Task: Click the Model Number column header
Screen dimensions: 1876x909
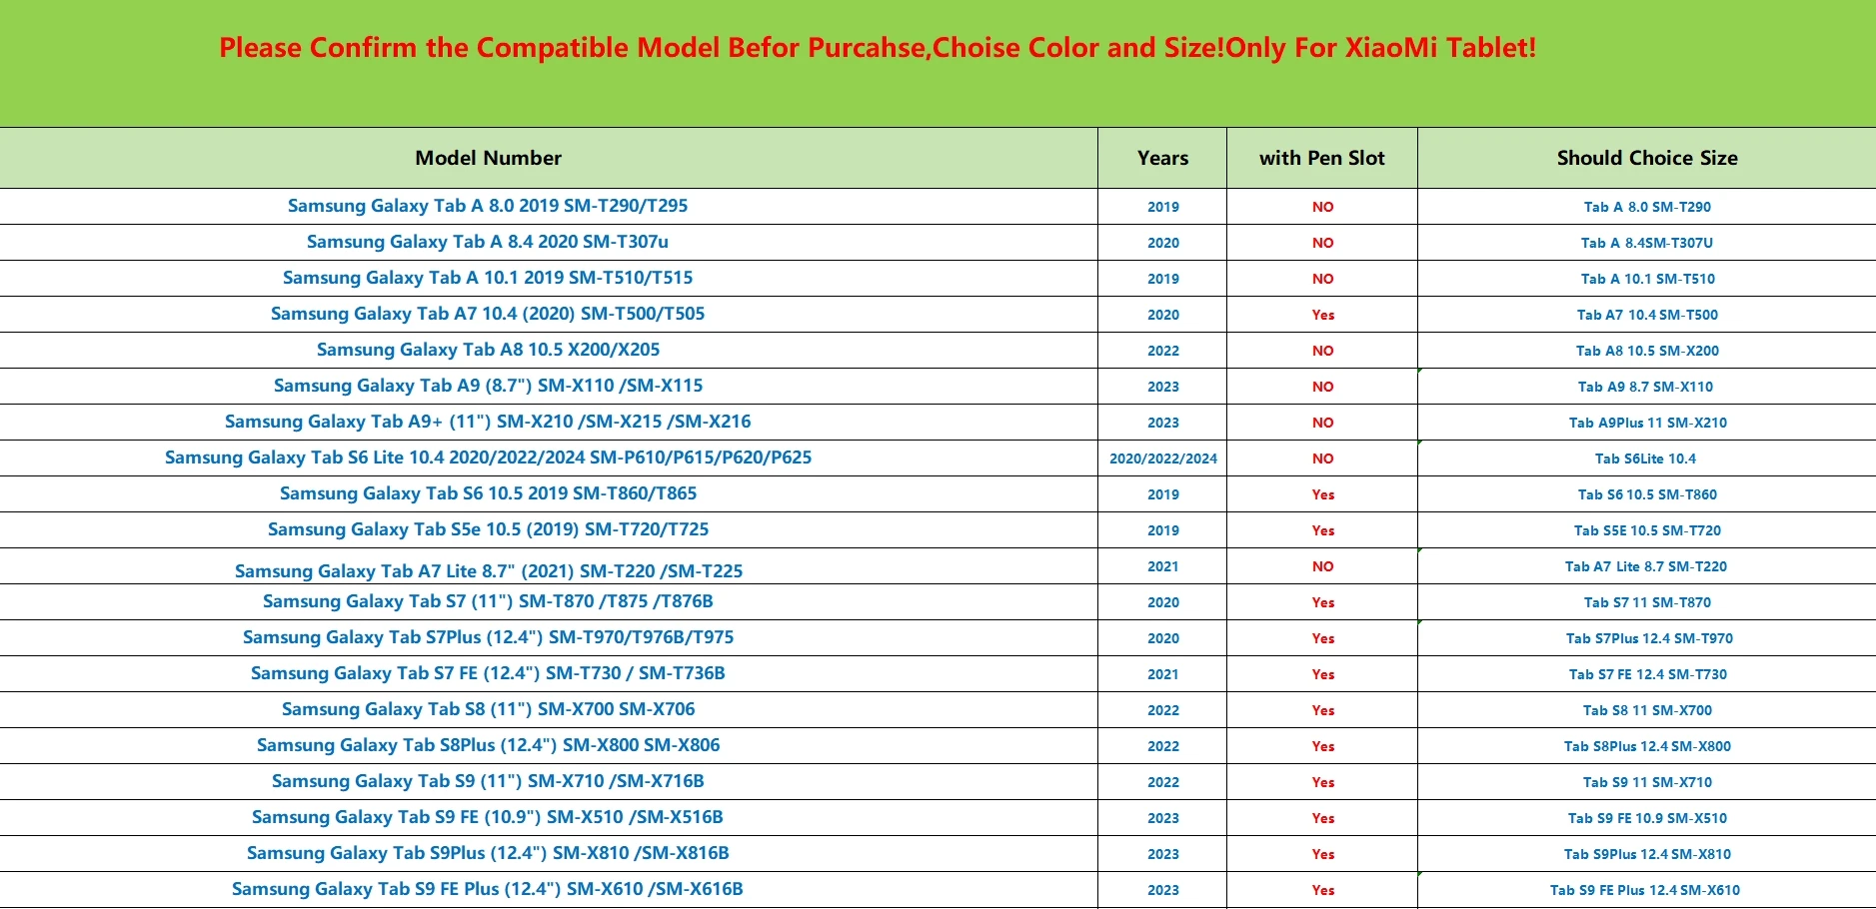Action: tap(488, 158)
